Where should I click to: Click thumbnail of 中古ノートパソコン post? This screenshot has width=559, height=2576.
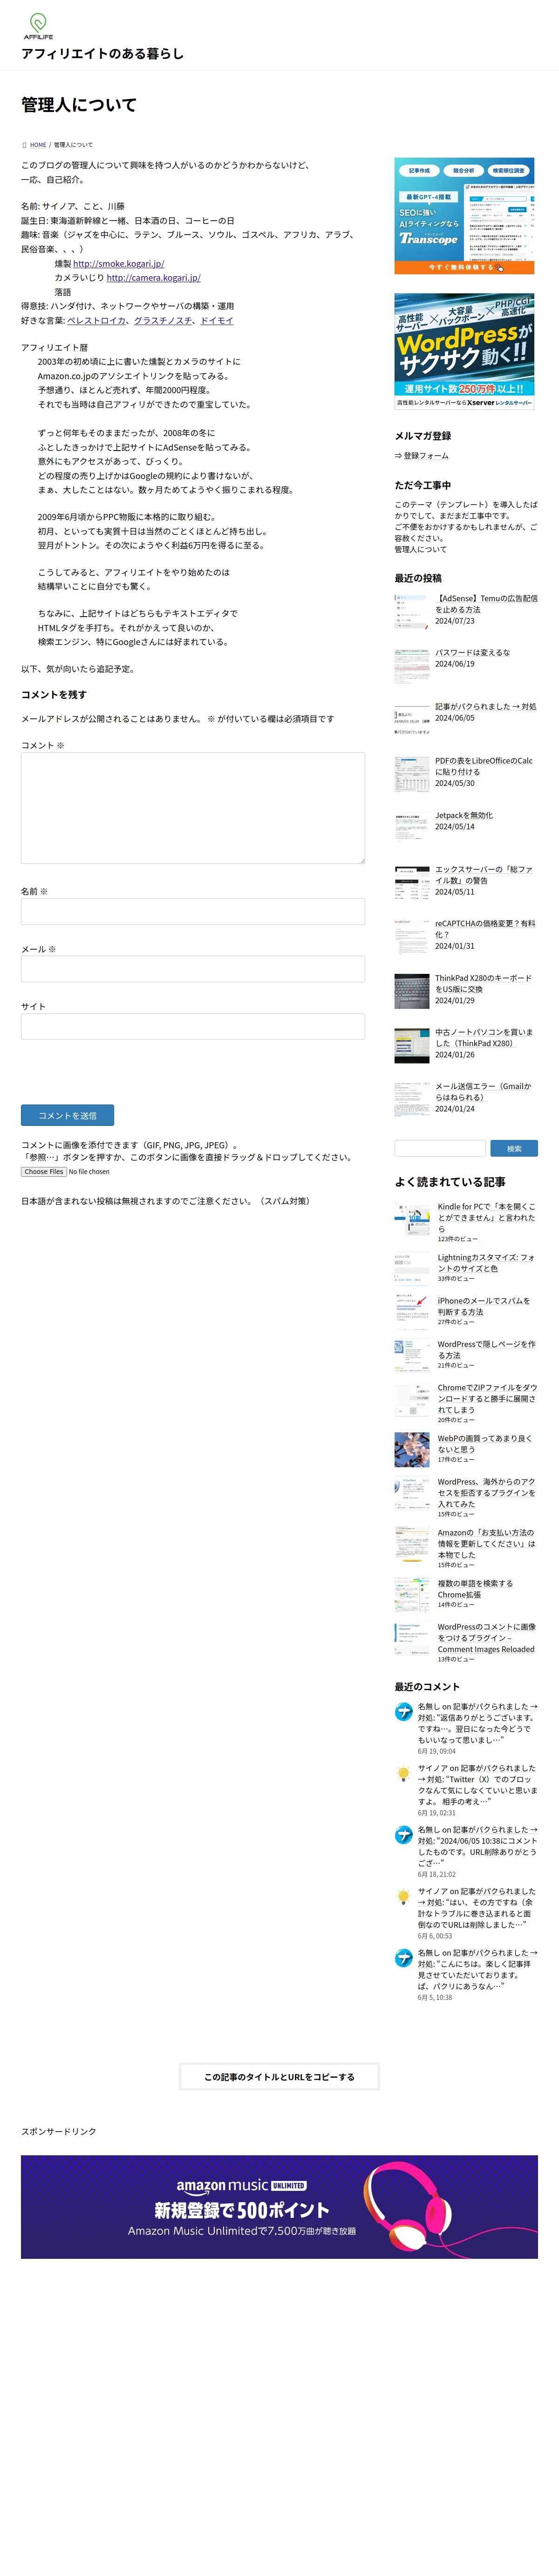click(411, 1045)
